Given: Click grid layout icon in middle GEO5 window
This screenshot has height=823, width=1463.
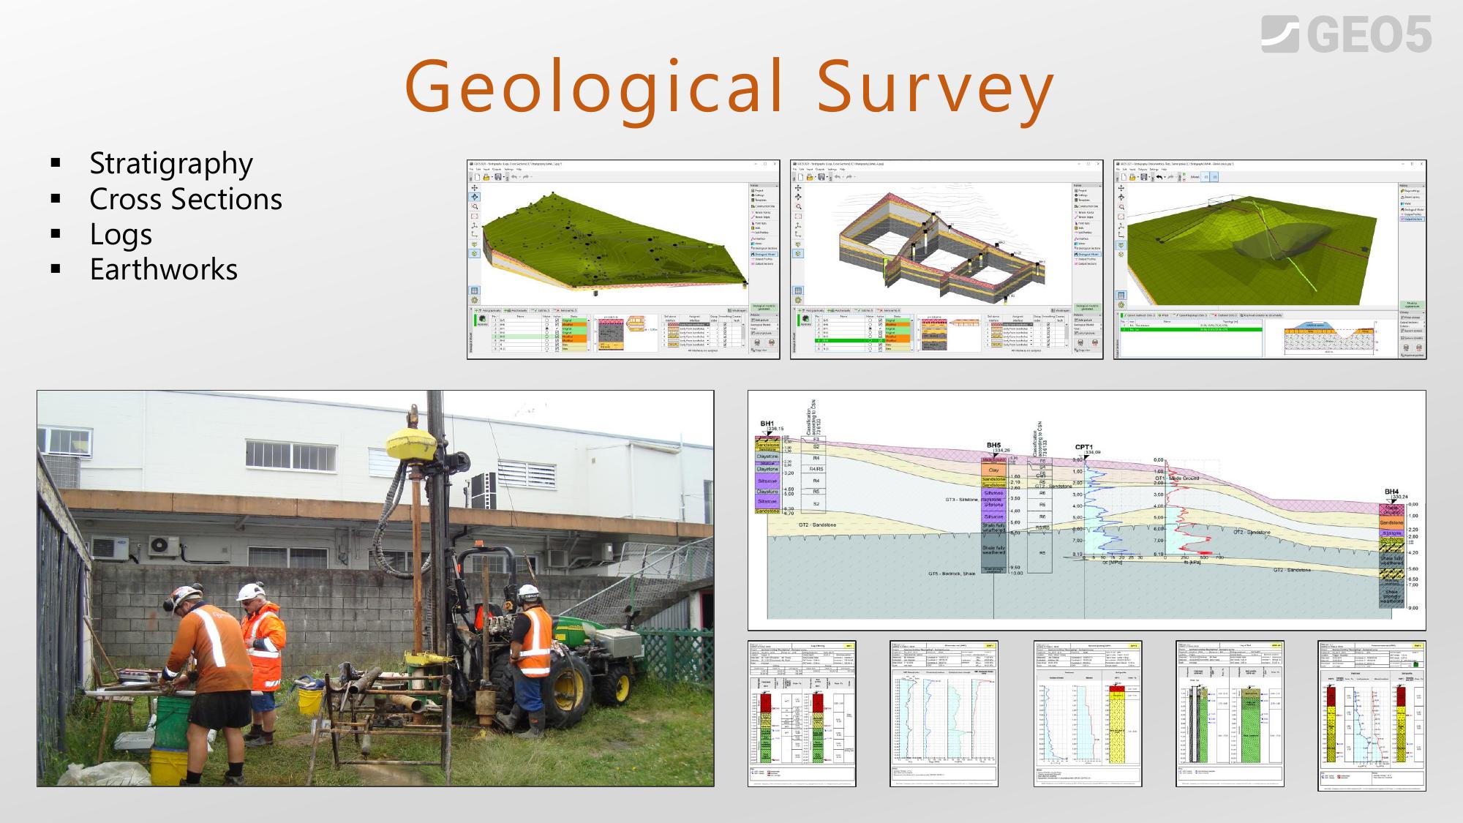Looking at the screenshot, I should point(798,290).
